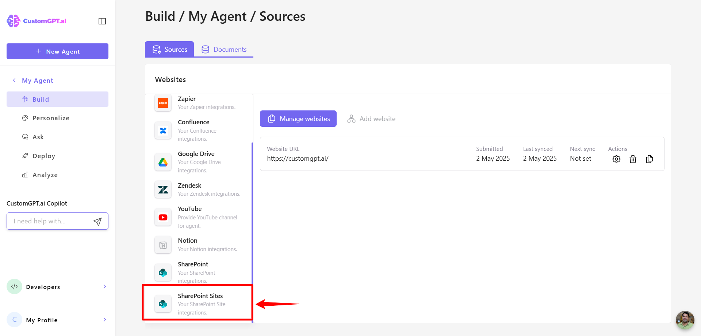Expand the Developers menu chevron
This screenshot has height=336, width=701.
(105, 286)
